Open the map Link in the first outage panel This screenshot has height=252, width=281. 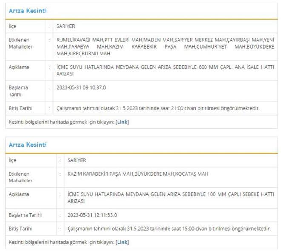[x=122, y=122]
